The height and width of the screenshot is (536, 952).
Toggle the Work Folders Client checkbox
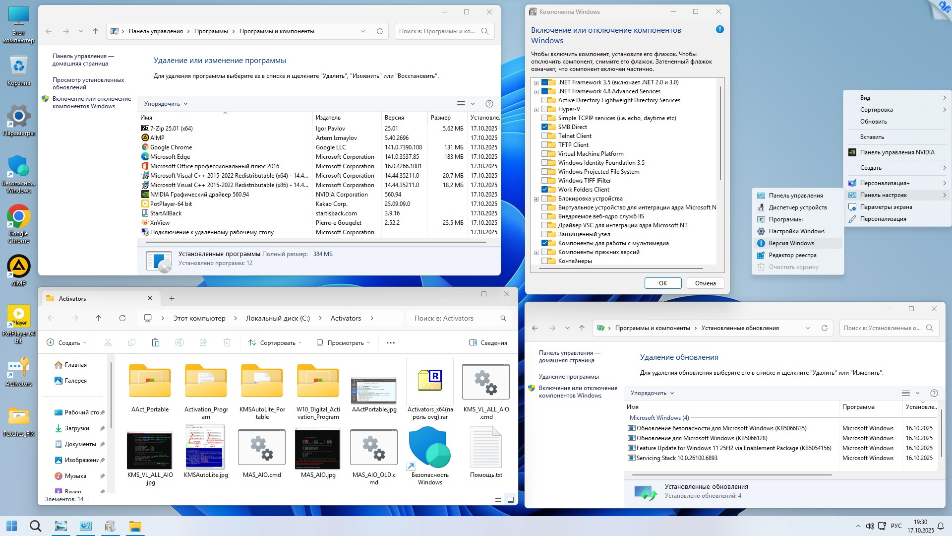click(545, 190)
